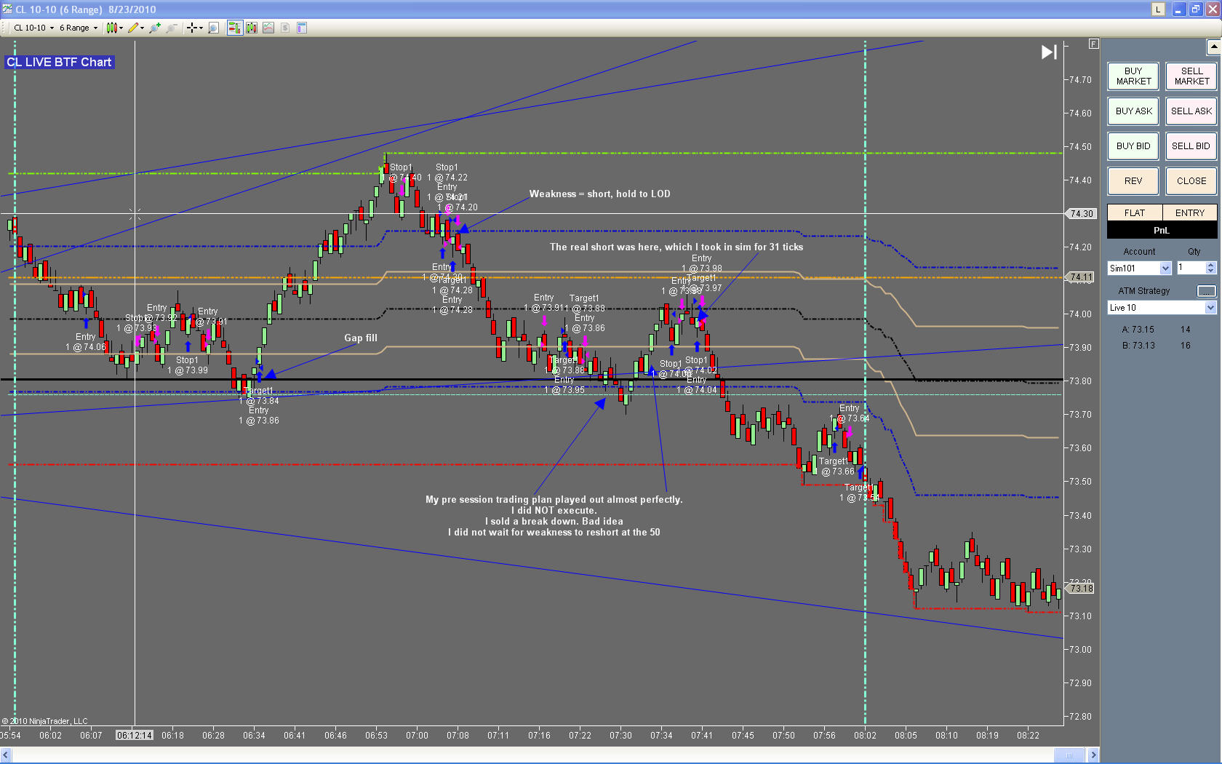The width and height of the screenshot is (1222, 764).
Task: Click the 73.18 last price marker
Action: point(1082,589)
